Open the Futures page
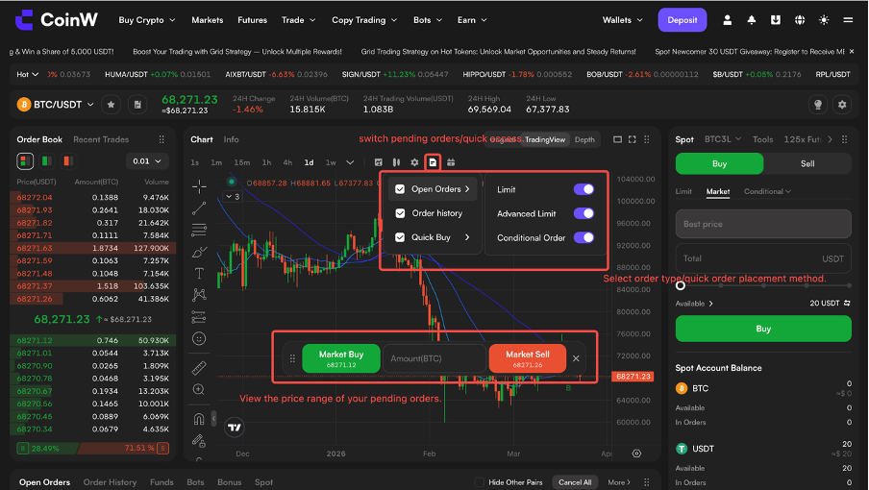 252,20
